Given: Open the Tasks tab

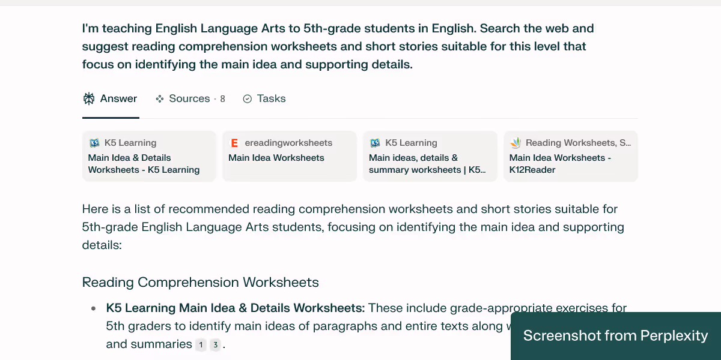Looking at the screenshot, I should (264, 99).
